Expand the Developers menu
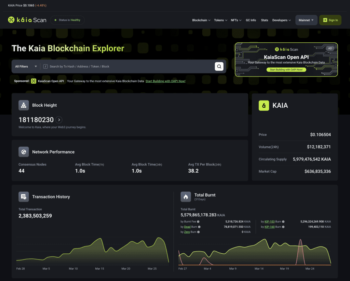 coord(282,20)
